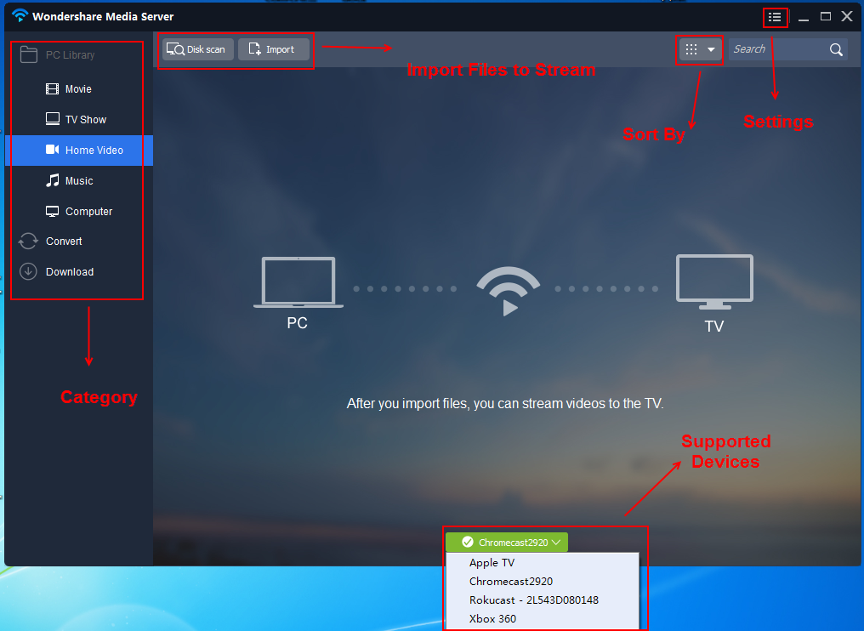Open the Movie category
This screenshot has height=631, width=864.
(x=79, y=88)
